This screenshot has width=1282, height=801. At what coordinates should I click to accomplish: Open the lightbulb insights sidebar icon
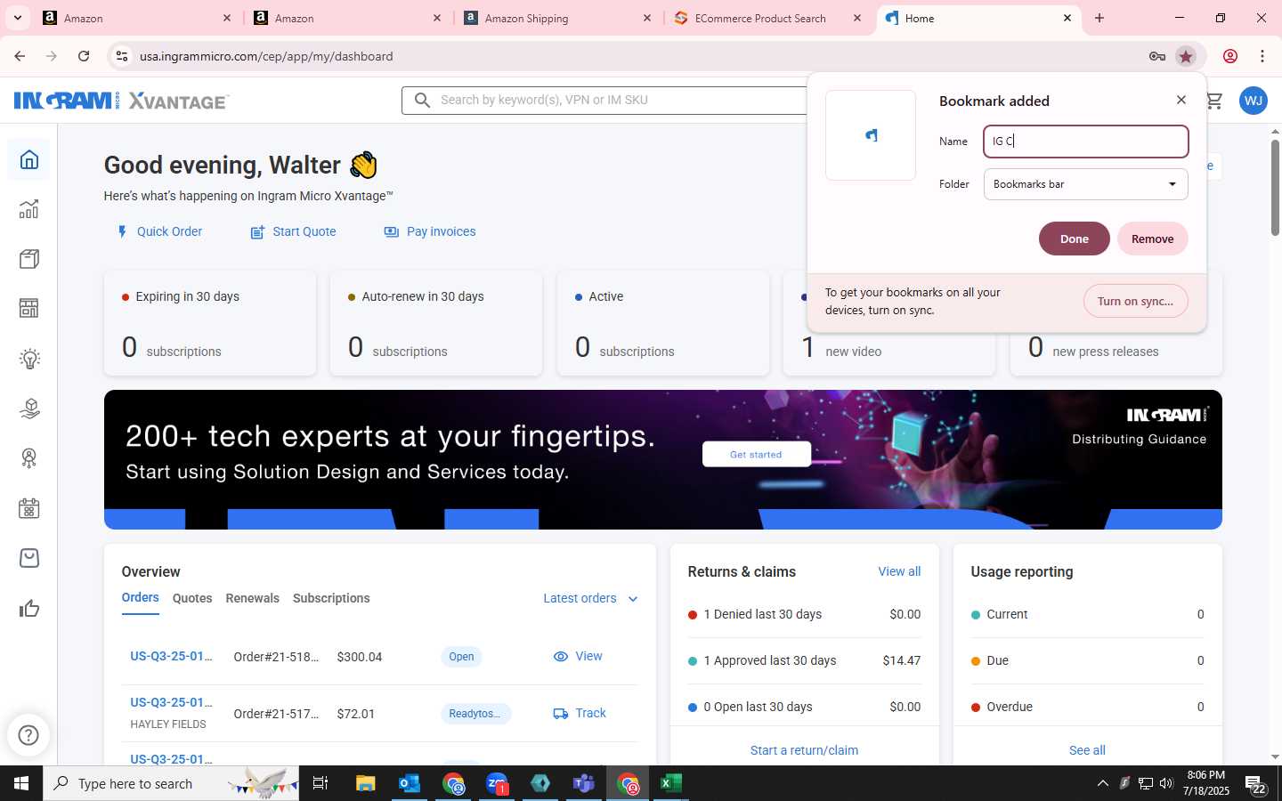coord(29,359)
